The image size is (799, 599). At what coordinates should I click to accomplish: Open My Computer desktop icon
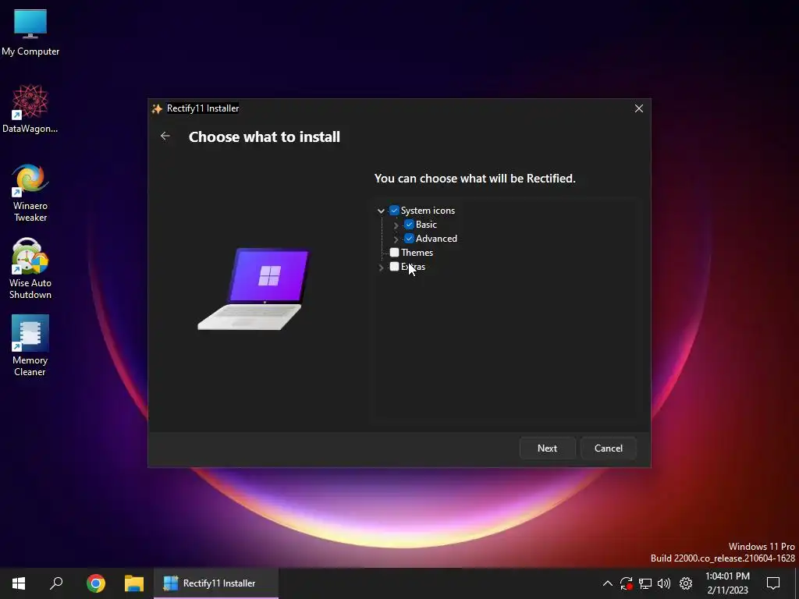[30, 33]
